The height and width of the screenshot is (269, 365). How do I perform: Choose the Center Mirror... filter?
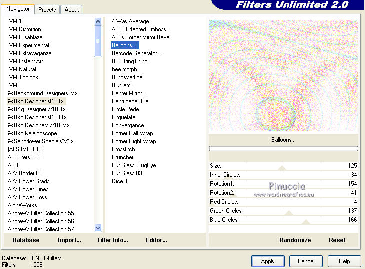129,93
